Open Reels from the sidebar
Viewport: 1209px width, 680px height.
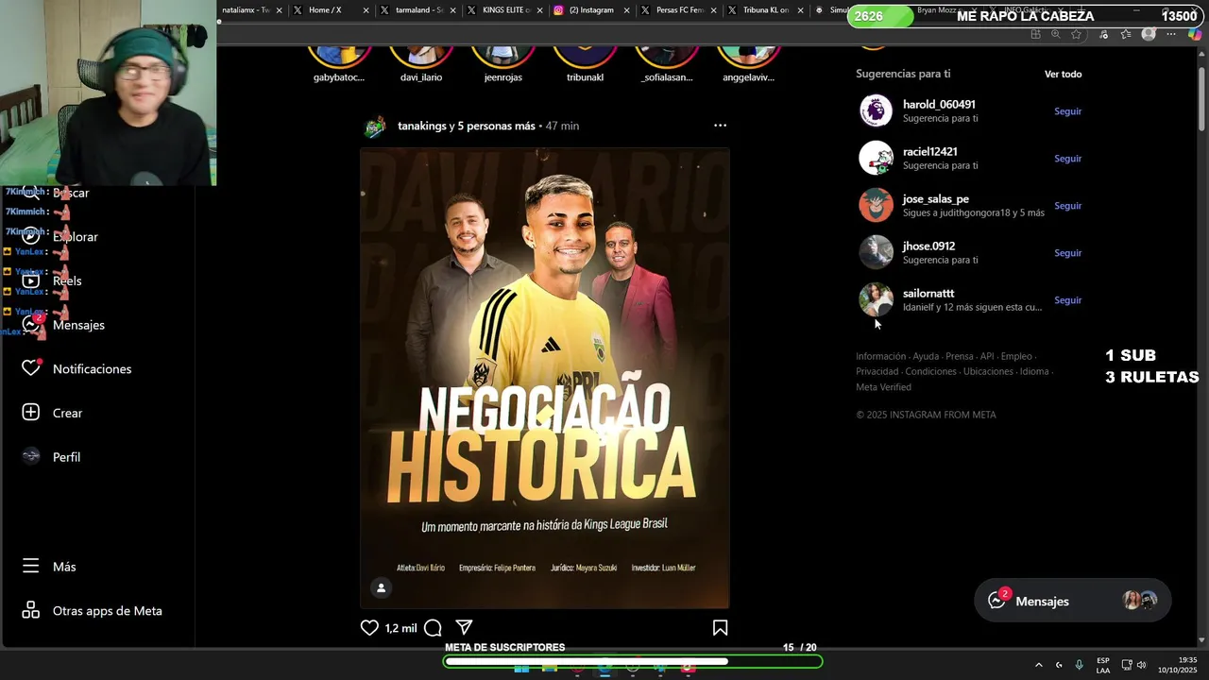pyautogui.click(x=53, y=280)
